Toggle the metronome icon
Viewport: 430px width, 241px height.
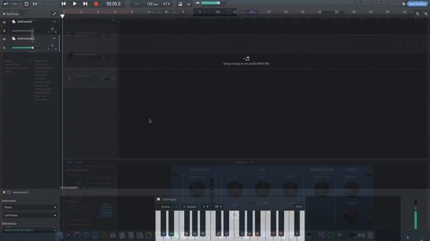pos(180,4)
